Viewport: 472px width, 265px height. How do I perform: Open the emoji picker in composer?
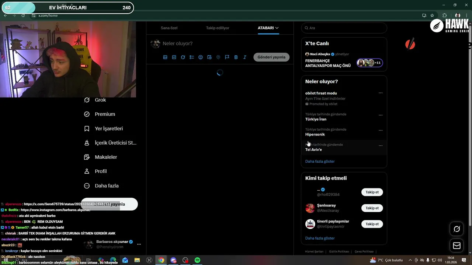pyautogui.click(x=201, y=57)
